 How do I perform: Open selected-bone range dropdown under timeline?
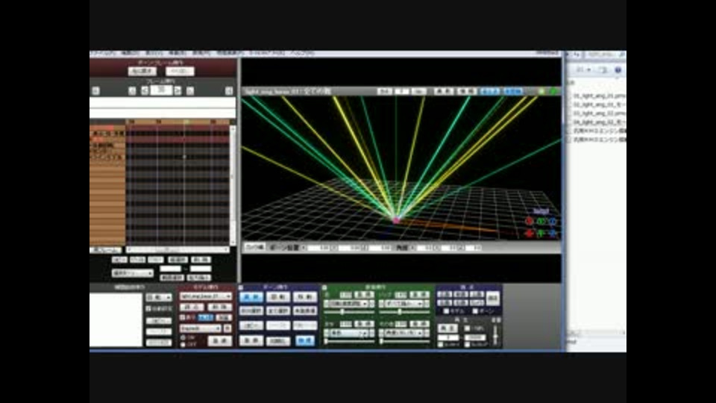133,273
